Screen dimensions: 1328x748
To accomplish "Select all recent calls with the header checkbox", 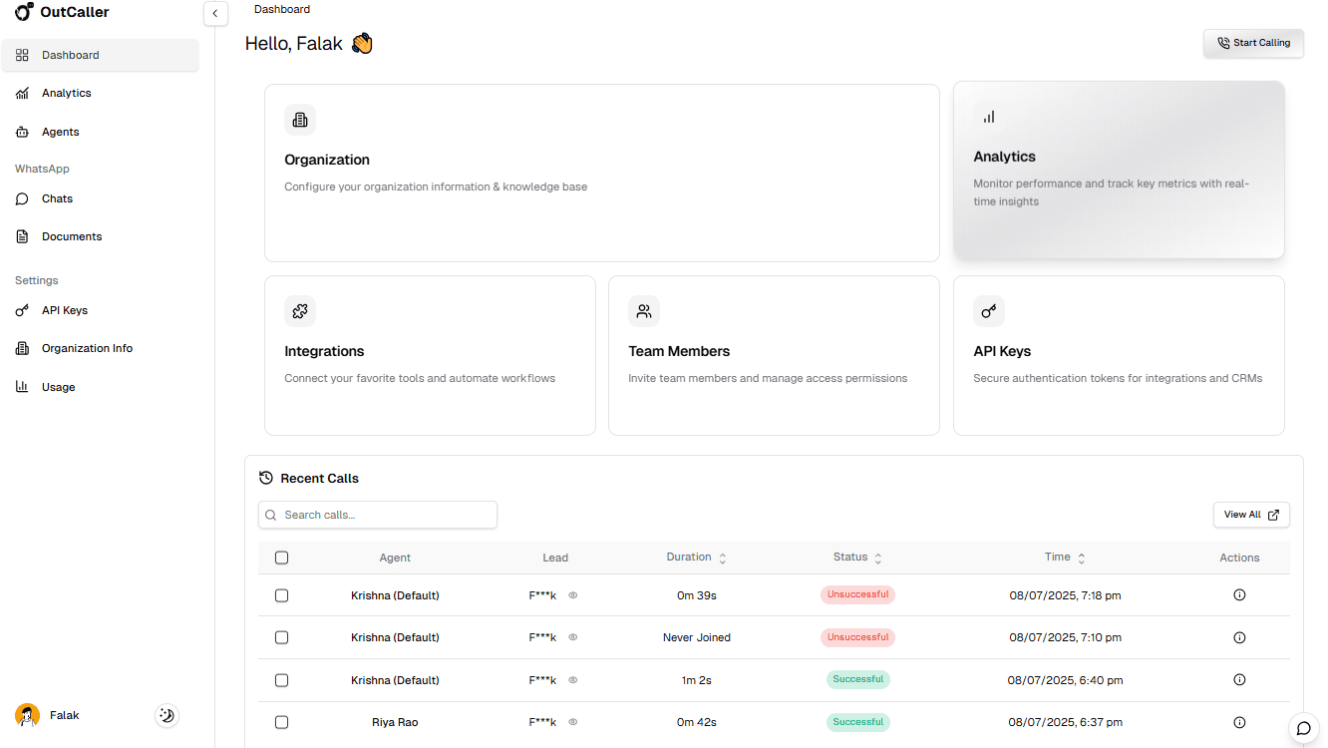I will coord(281,558).
